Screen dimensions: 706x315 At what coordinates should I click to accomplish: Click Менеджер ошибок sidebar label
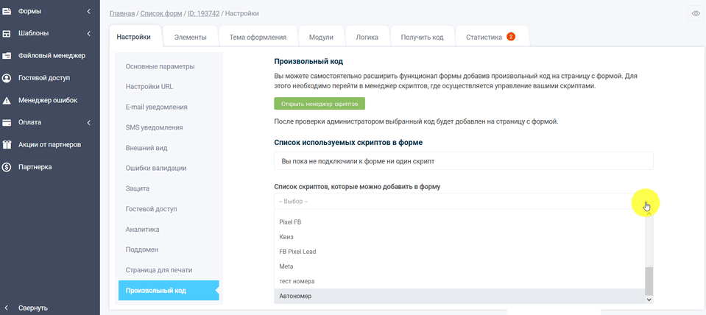(x=48, y=100)
